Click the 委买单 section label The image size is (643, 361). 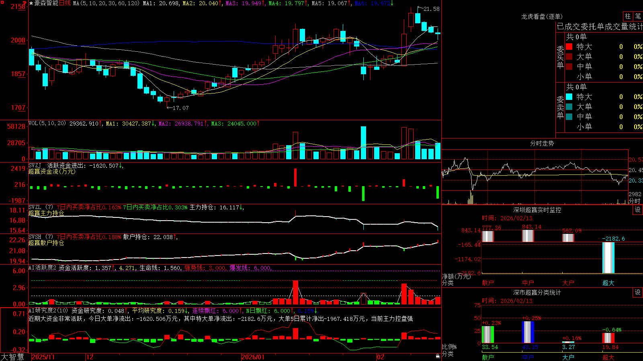click(x=560, y=57)
